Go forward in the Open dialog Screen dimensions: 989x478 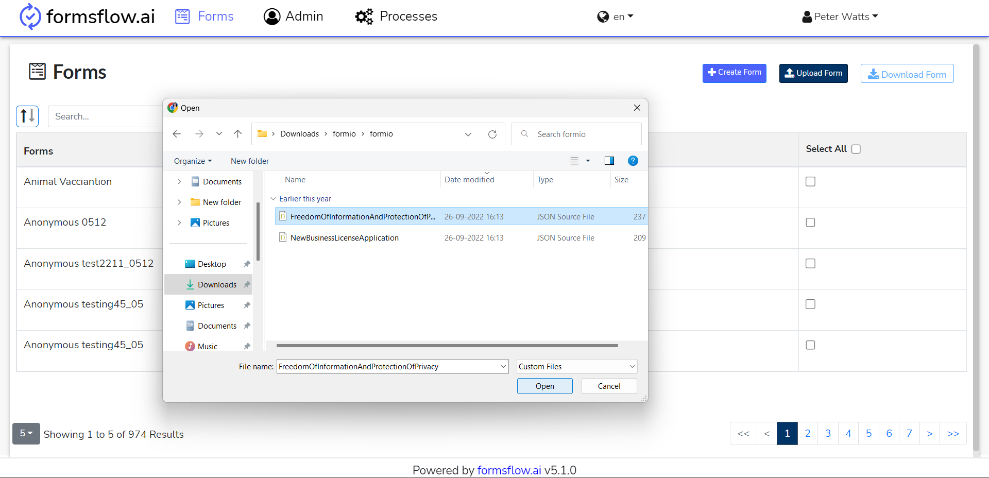(x=199, y=134)
